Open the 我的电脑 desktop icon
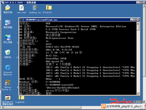Image resolution: width=146 pixels, height=110 pixels. pos(8,23)
